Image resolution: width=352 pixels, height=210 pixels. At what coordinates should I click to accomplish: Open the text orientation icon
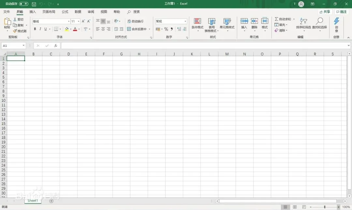(116, 21)
